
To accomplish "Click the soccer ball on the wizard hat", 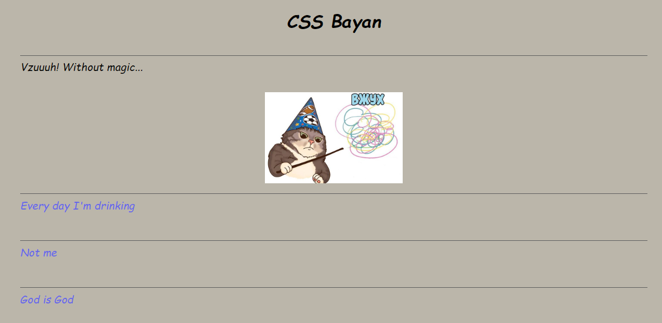I will [x=311, y=121].
